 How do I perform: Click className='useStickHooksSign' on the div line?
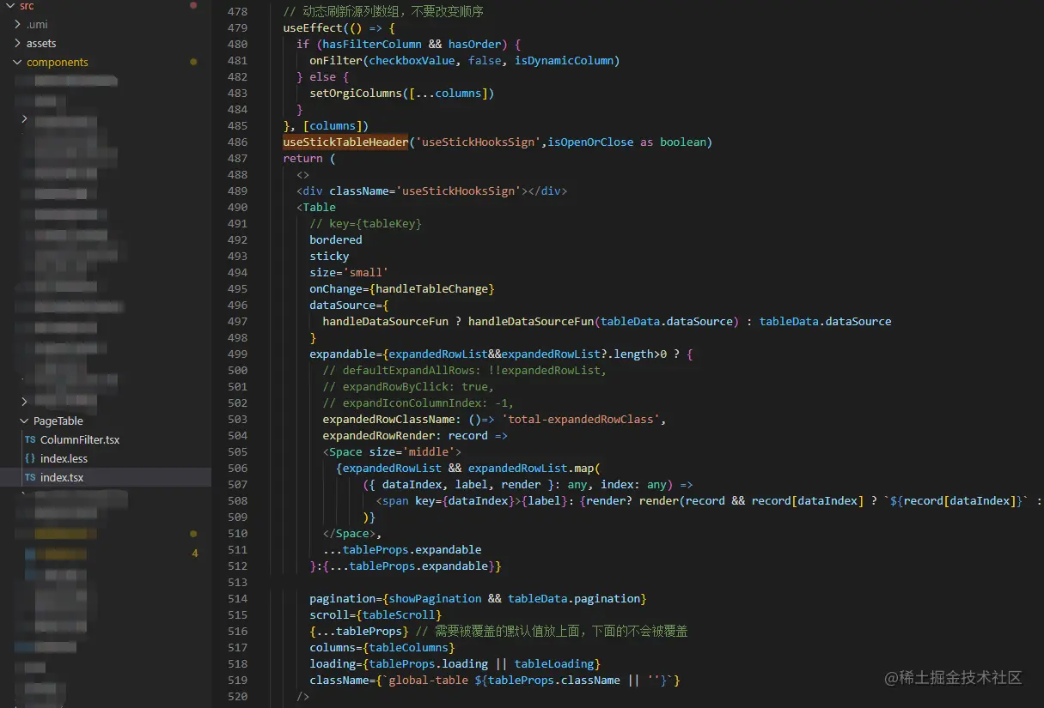tap(425, 191)
